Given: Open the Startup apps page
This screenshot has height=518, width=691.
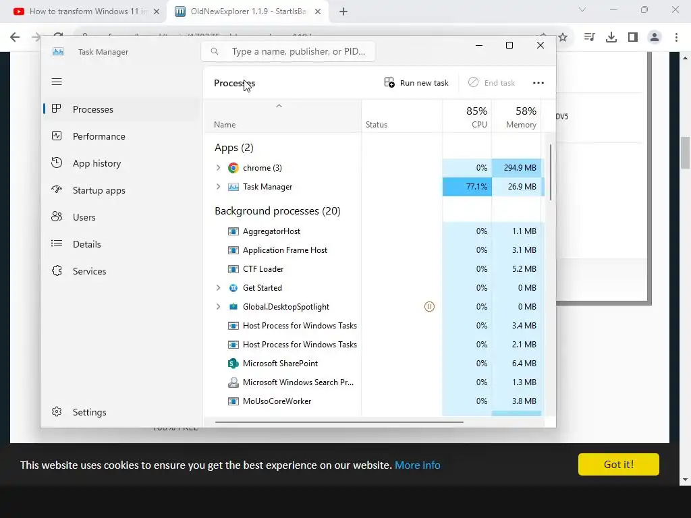Looking at the screenshot, I should click(121, 190).
